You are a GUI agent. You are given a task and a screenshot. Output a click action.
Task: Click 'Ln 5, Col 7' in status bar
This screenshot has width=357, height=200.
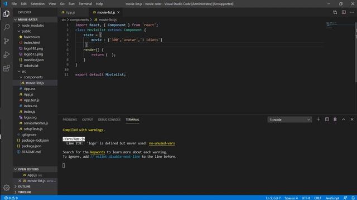[273, 198]
